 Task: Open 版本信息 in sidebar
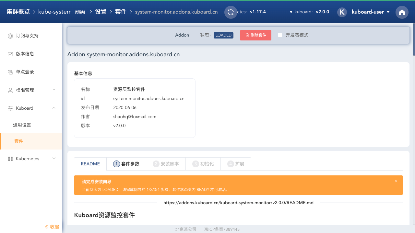pyautogui.click(x=25, y=54)
